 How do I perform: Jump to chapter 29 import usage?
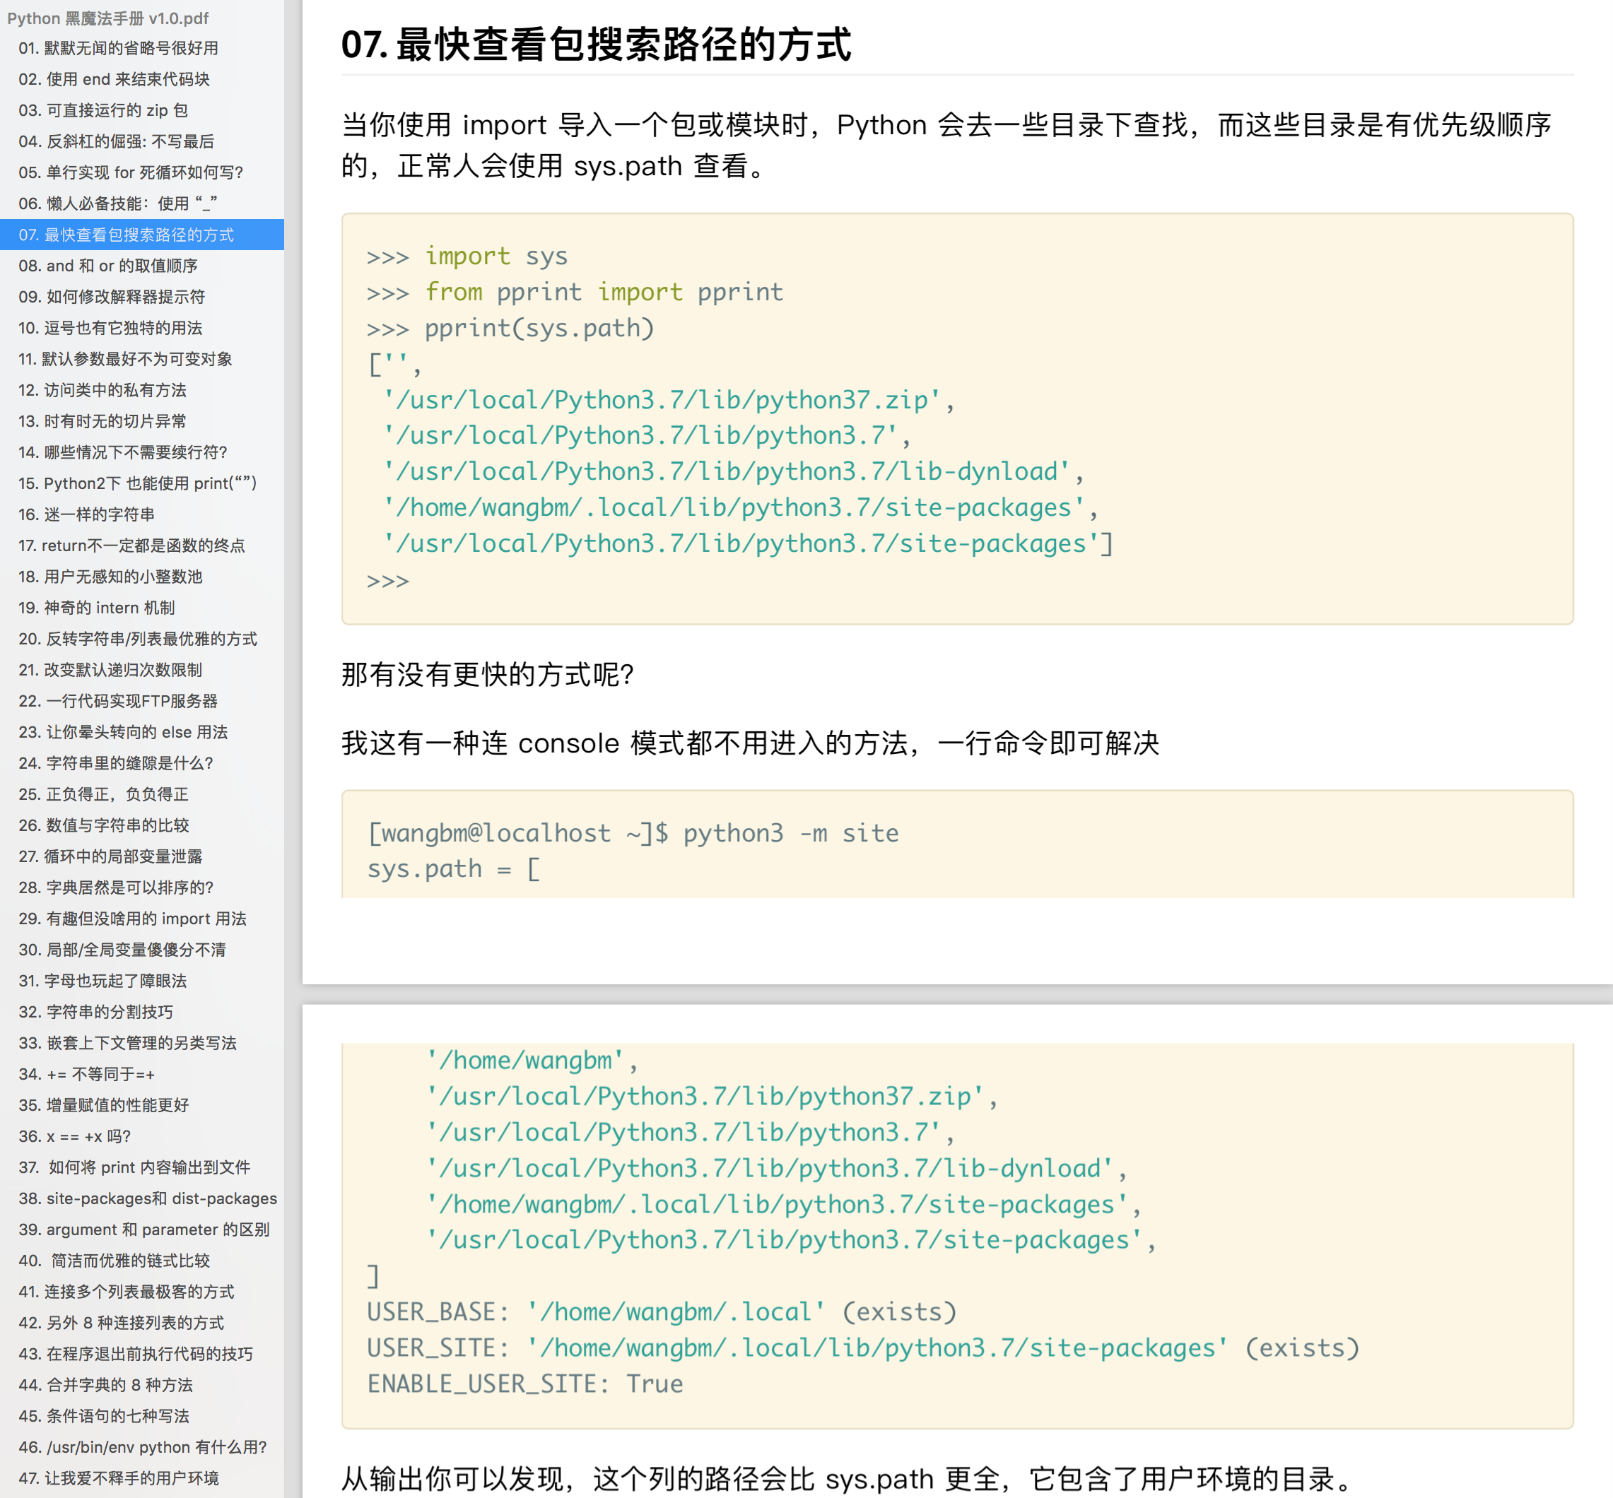tap(132, 919)
